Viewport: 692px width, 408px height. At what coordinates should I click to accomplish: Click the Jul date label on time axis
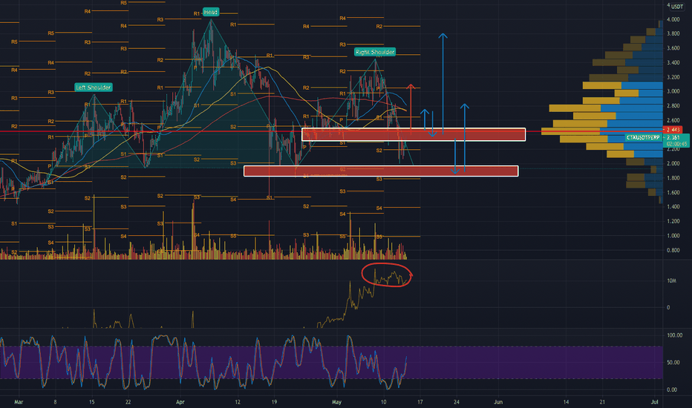655,402
